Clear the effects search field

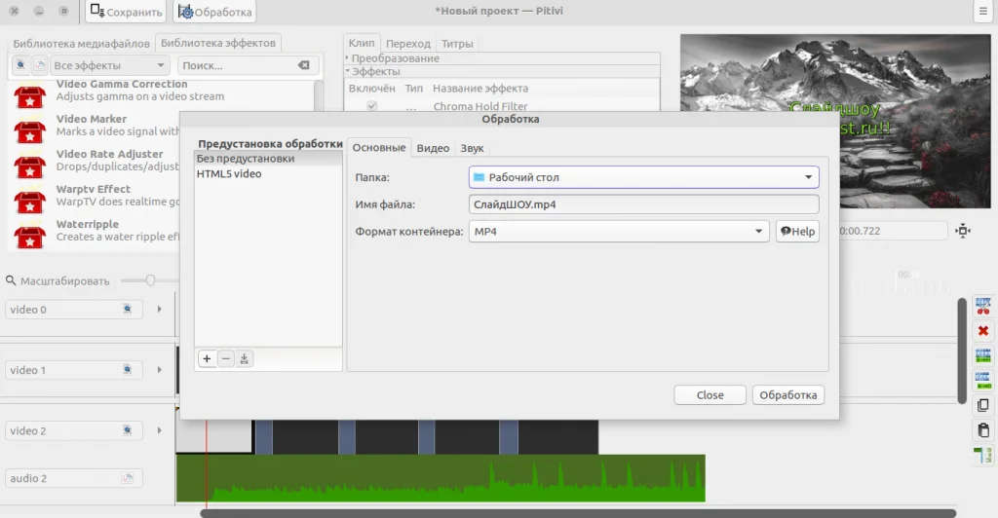tap(304, 65)
